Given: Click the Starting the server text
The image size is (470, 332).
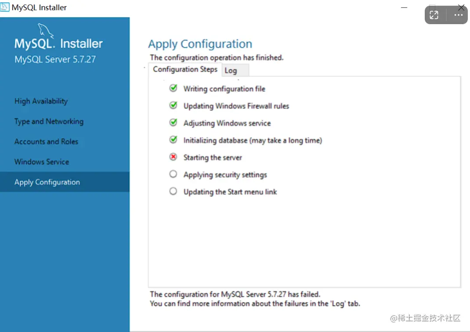Looking at the screenshot, I should click(213, 158).
